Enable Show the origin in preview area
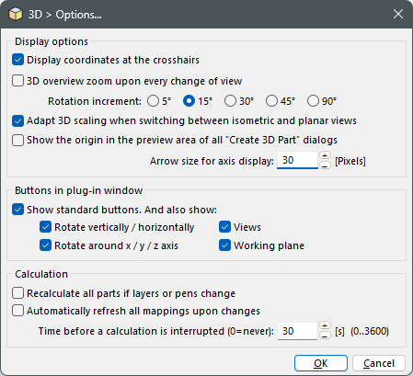 click(17, 140)
